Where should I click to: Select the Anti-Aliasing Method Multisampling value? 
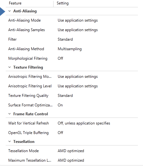[x=70, y=49]
